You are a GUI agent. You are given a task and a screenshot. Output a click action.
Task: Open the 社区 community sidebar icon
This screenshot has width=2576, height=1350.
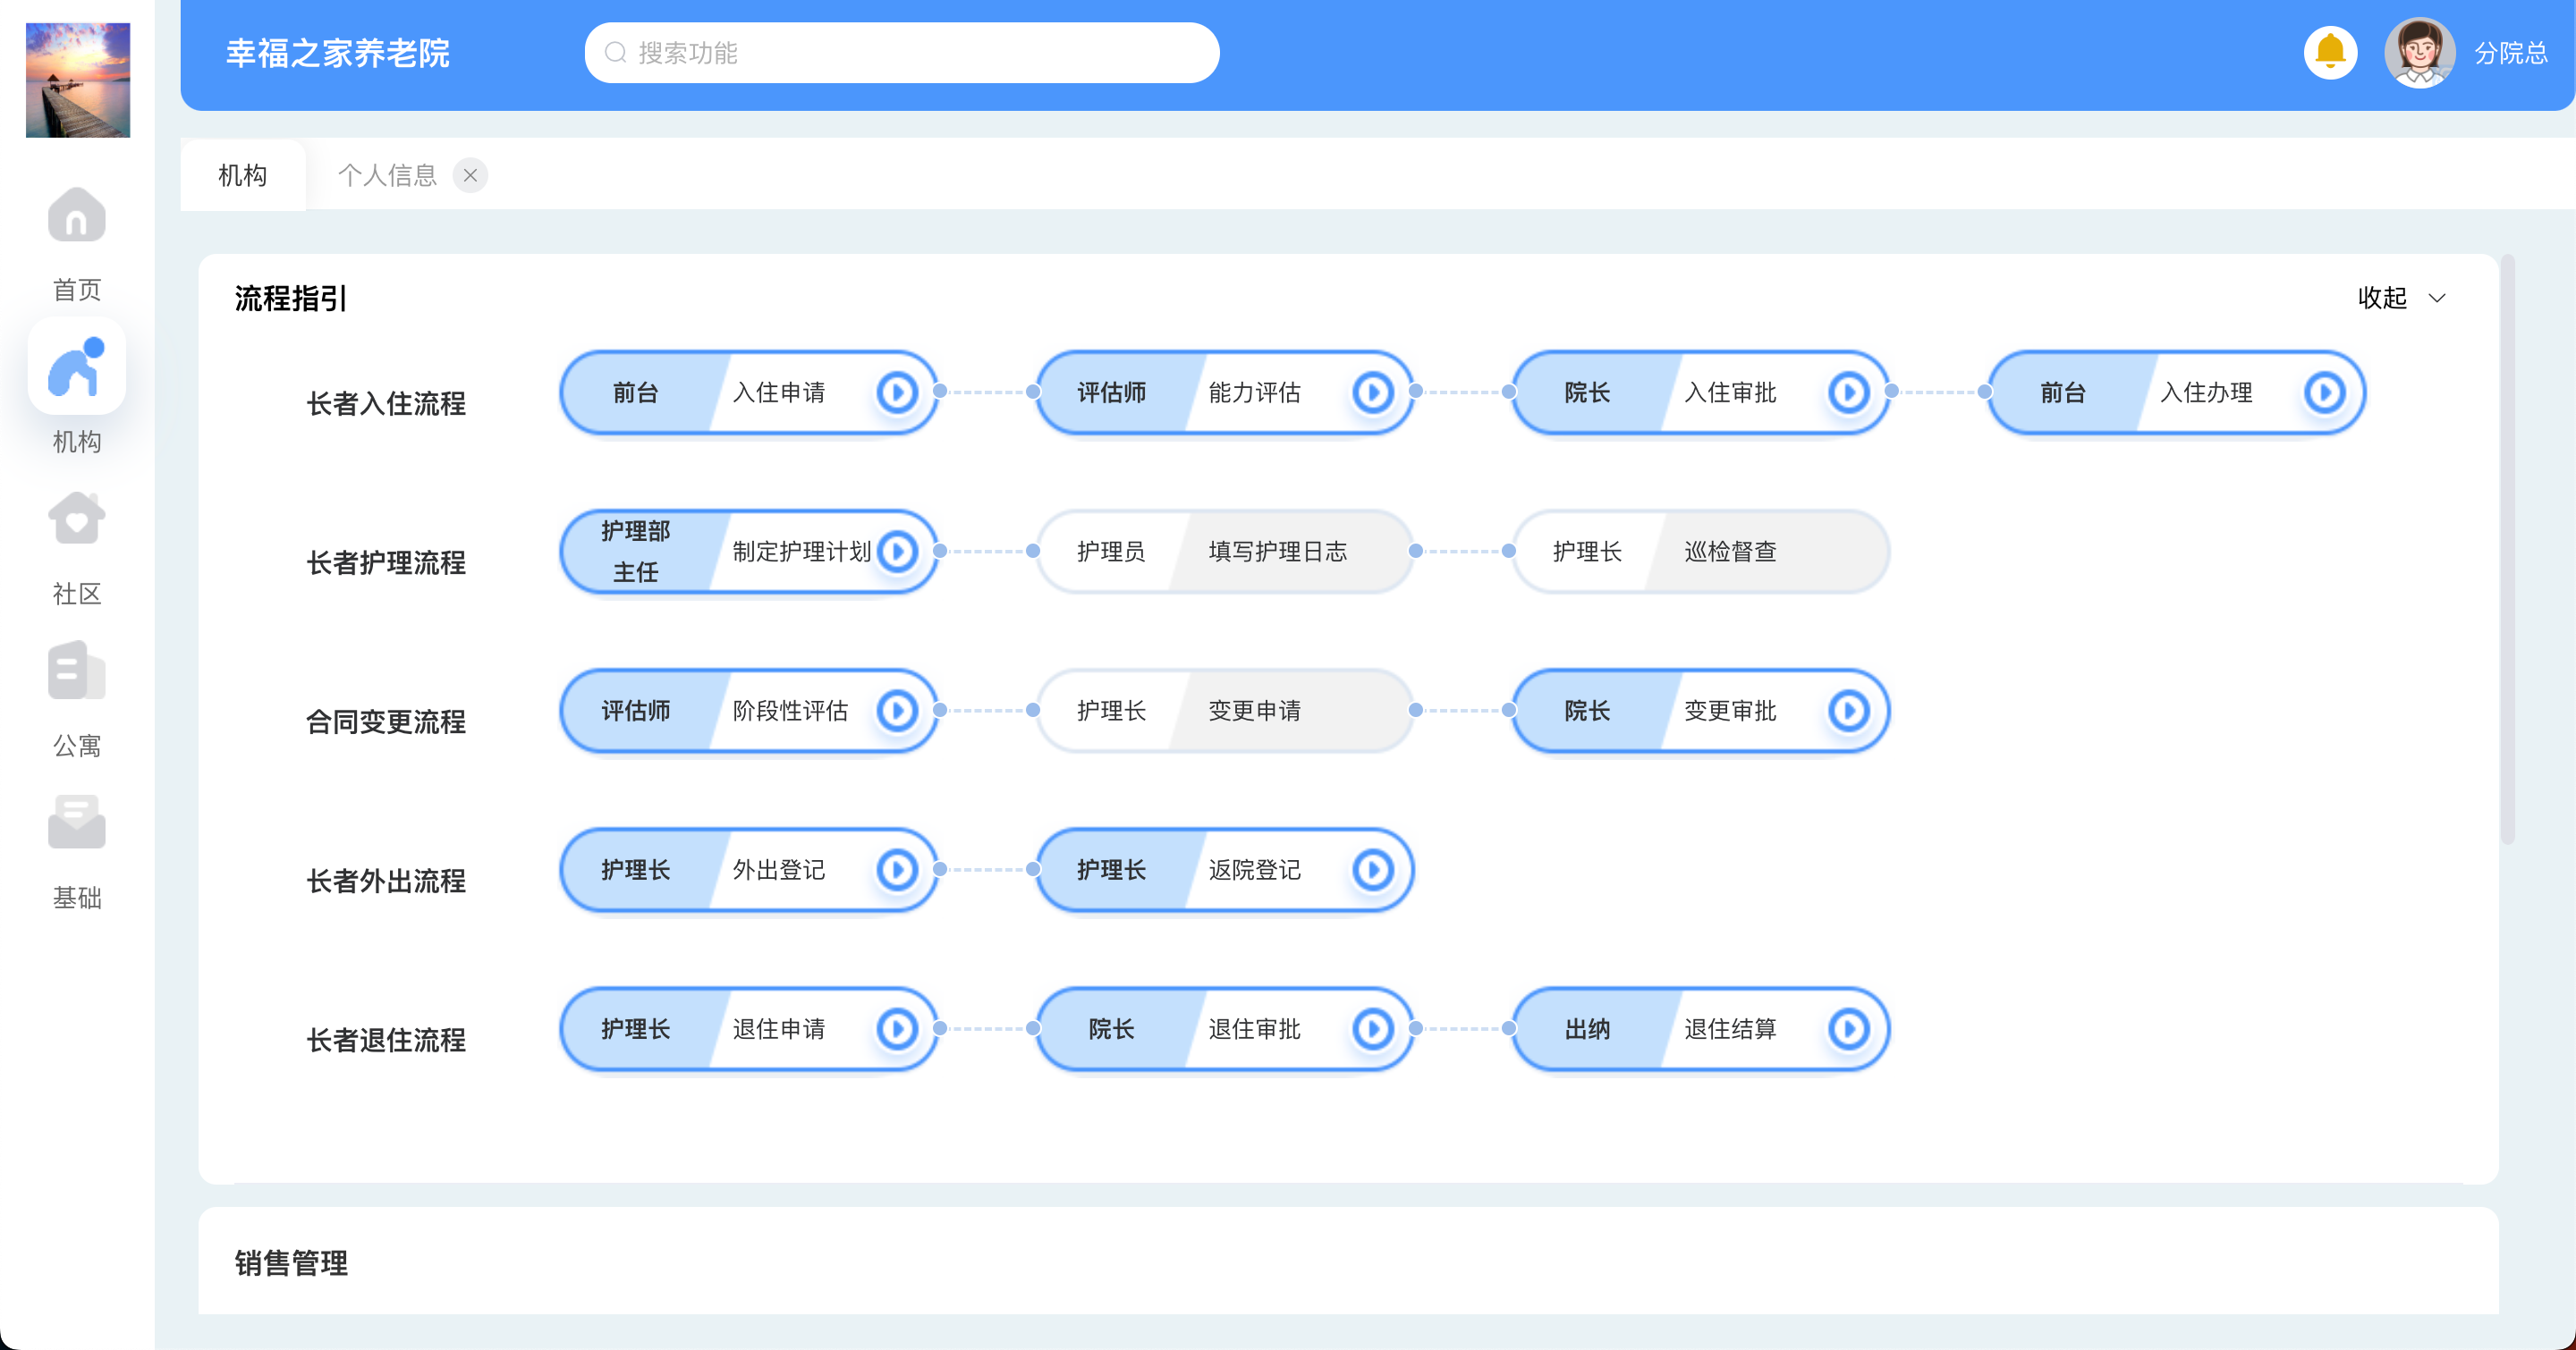click(76, 519)
